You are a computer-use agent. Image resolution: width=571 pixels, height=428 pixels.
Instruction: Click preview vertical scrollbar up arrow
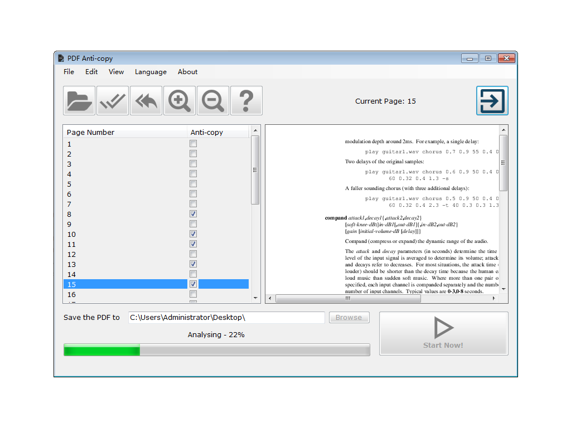(504, 129)
